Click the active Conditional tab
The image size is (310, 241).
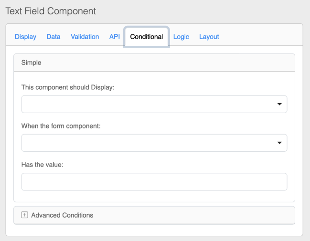pos(146,37)
